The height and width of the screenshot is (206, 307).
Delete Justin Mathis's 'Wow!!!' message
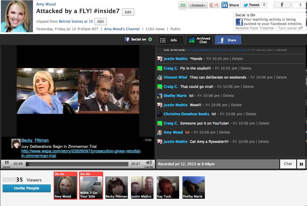[x=236, y=105]
